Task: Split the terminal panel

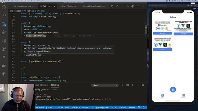Action: coord(127,85)
